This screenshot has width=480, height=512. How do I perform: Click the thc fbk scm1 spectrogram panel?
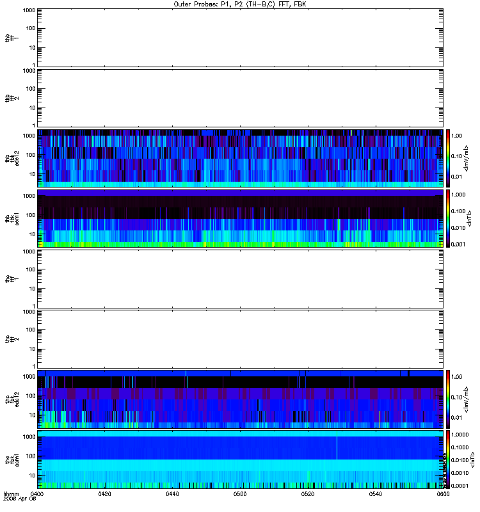(x=241, y=460)
